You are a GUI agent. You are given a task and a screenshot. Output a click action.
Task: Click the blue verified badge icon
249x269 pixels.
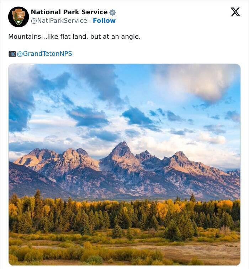pos(112,12)
